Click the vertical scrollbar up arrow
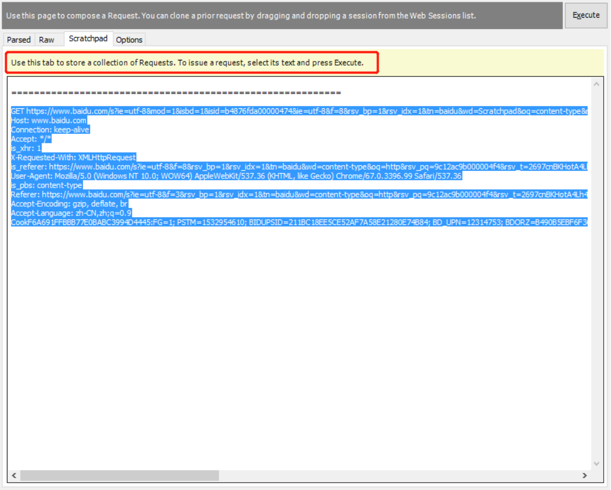This screenshot has width=611, height=490. tap(597, 84)
